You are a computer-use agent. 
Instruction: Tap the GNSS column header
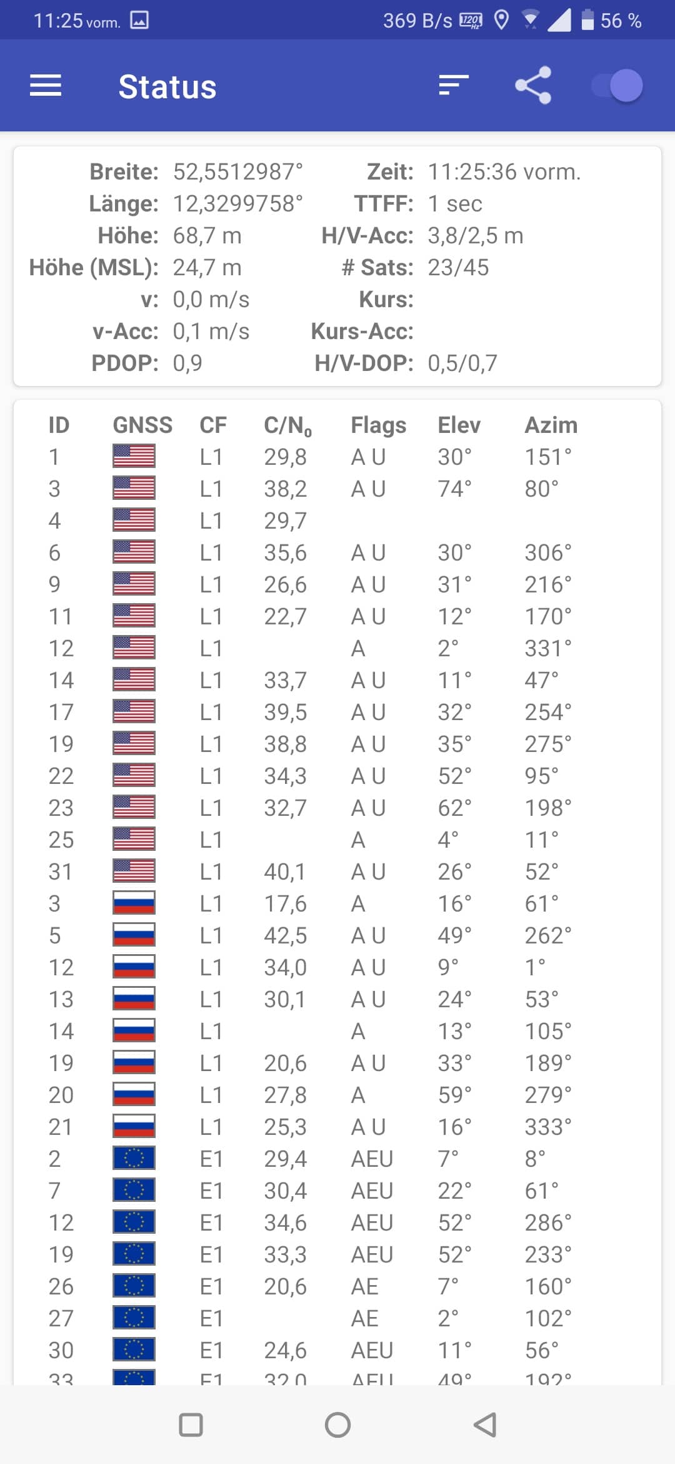142,425
